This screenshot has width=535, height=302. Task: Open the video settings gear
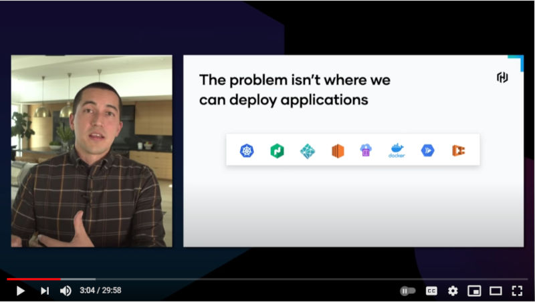tap(453, 291)
